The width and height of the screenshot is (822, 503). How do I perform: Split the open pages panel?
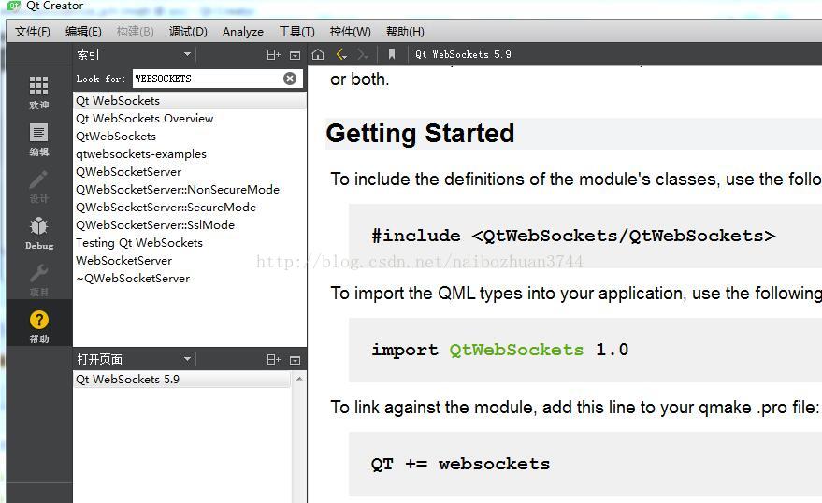pos(274,359)
